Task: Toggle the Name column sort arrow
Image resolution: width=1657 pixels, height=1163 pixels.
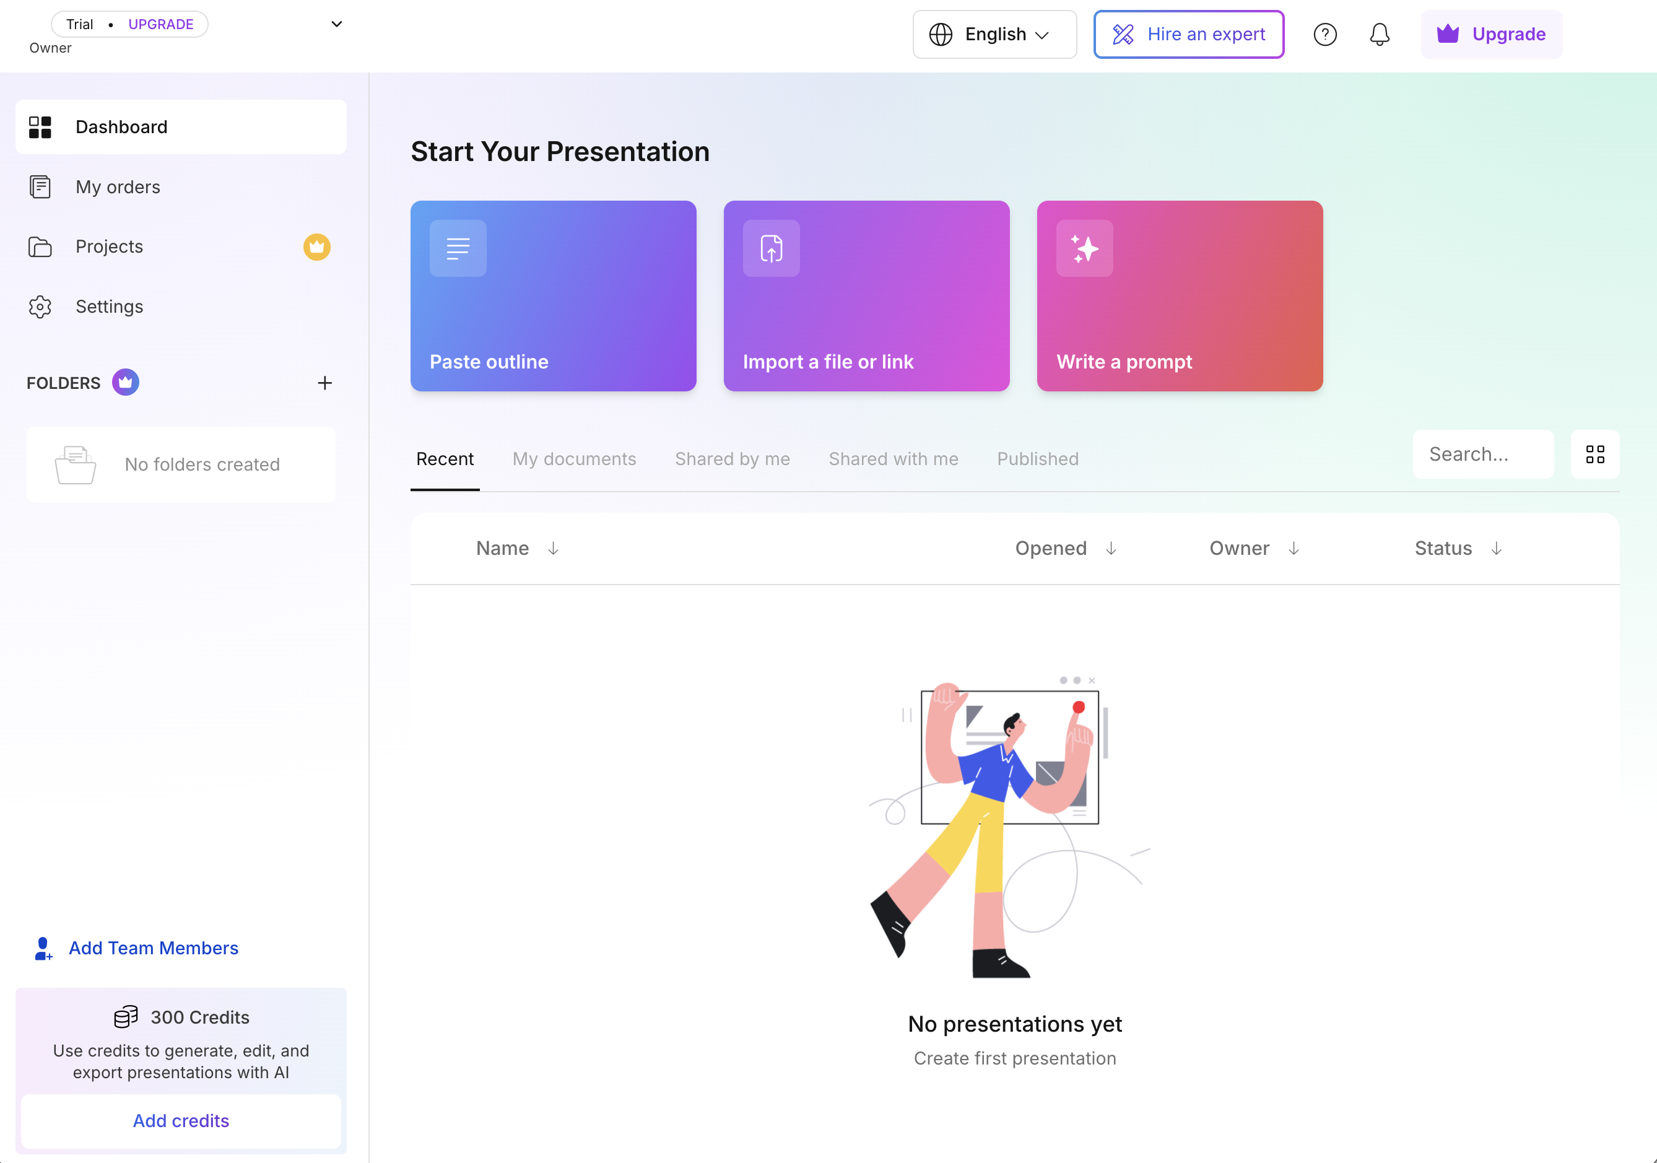Action: point(553,549)
